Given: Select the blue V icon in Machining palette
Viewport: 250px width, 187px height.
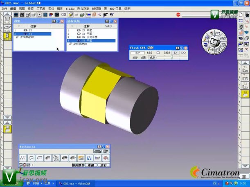Looking at the screenshot, I should click(89, 158).
